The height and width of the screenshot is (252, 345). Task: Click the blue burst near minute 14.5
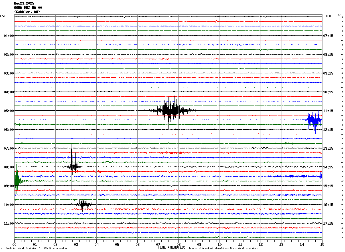pos(314,120)
